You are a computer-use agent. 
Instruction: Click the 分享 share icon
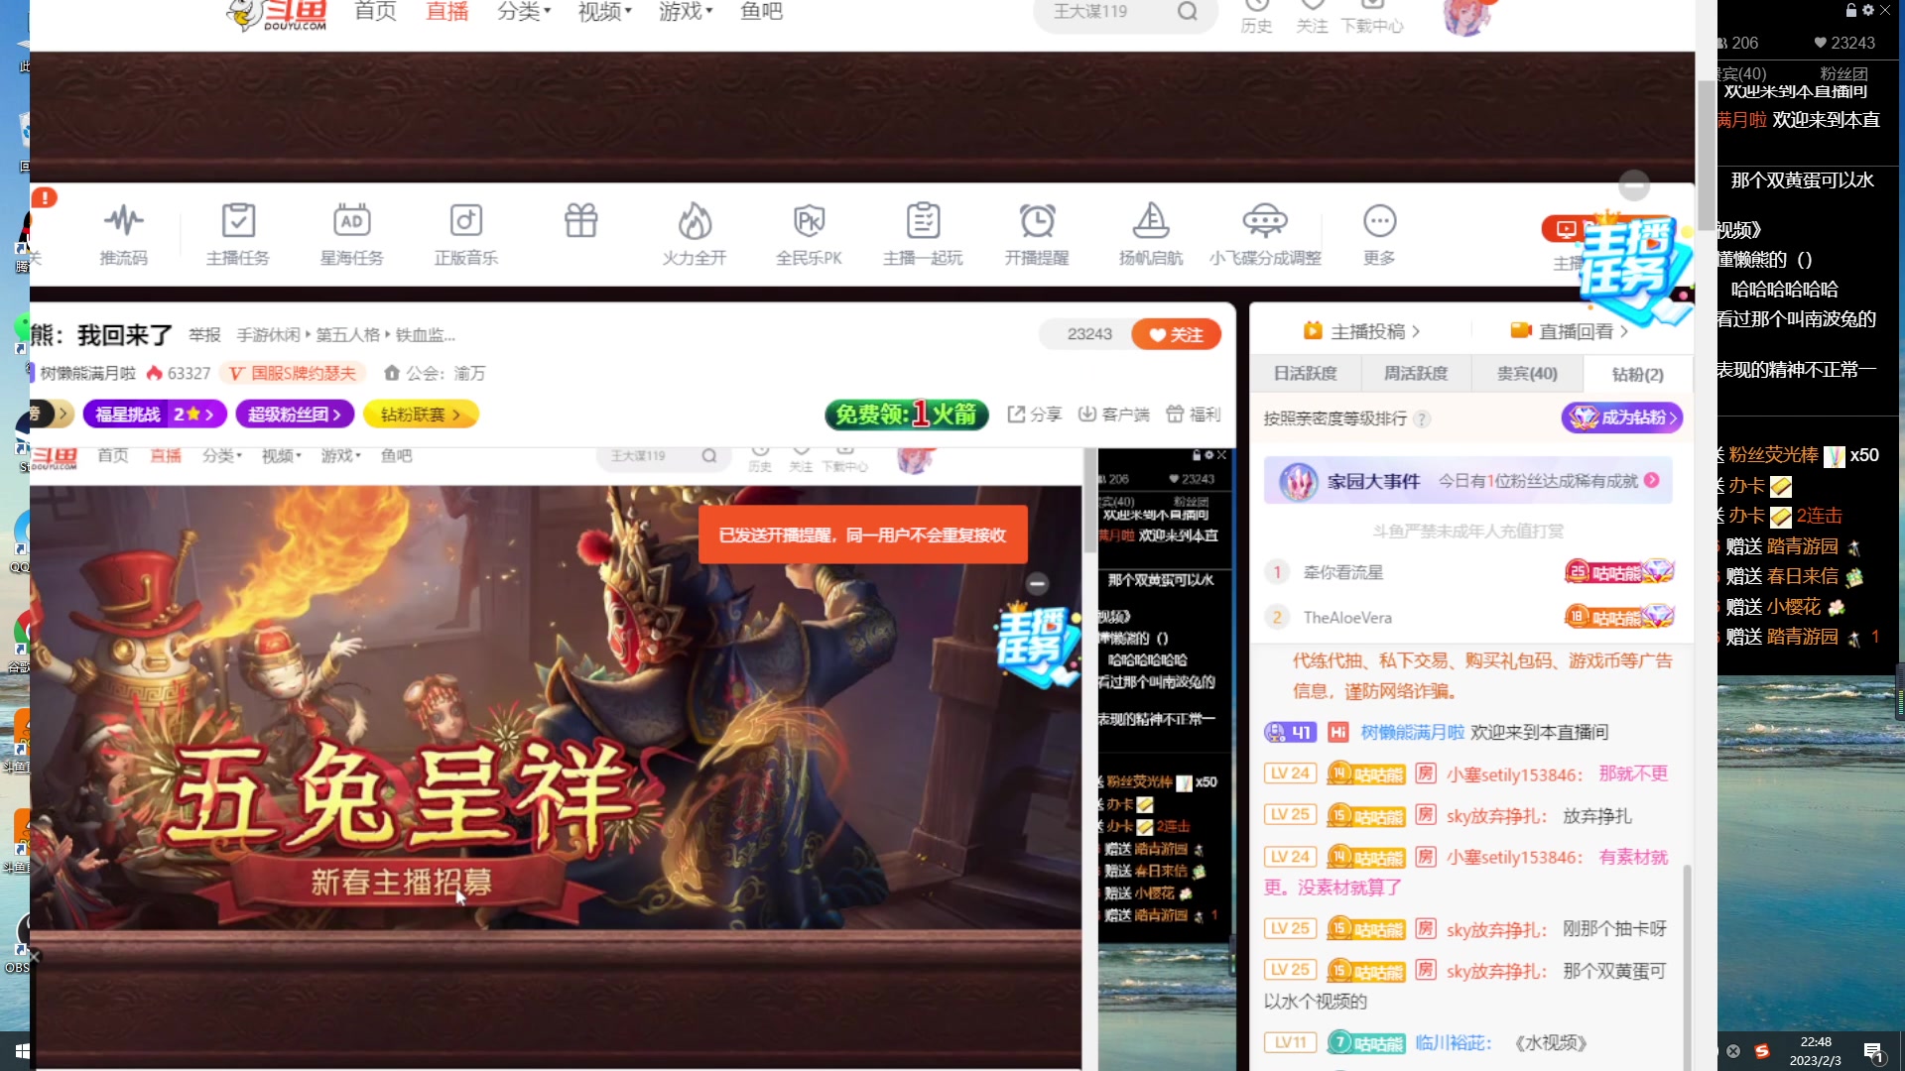tap(1035, 415)
